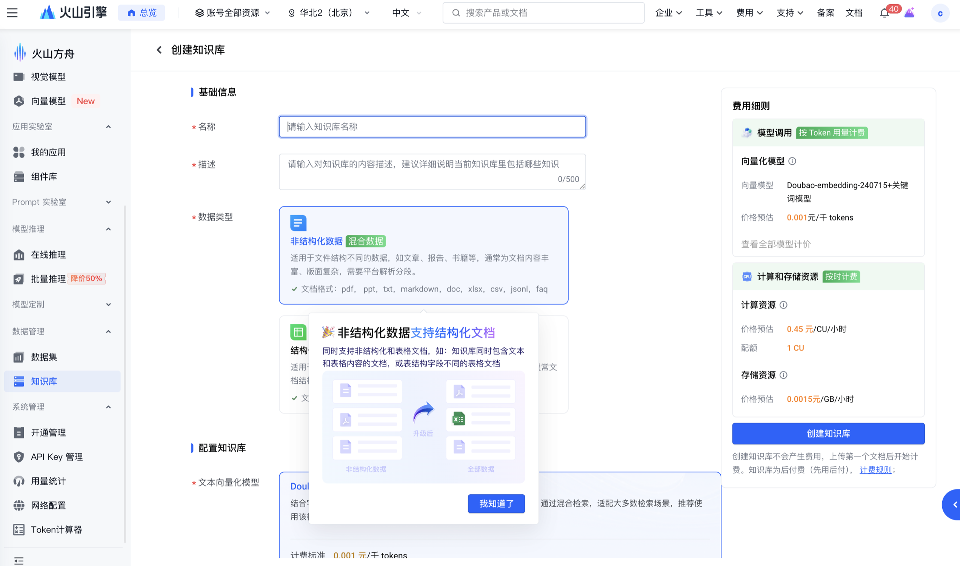Open the 账号全部资源 dropdown
Image resolution: width=960 pixels, height=566 pixels.
232,13
